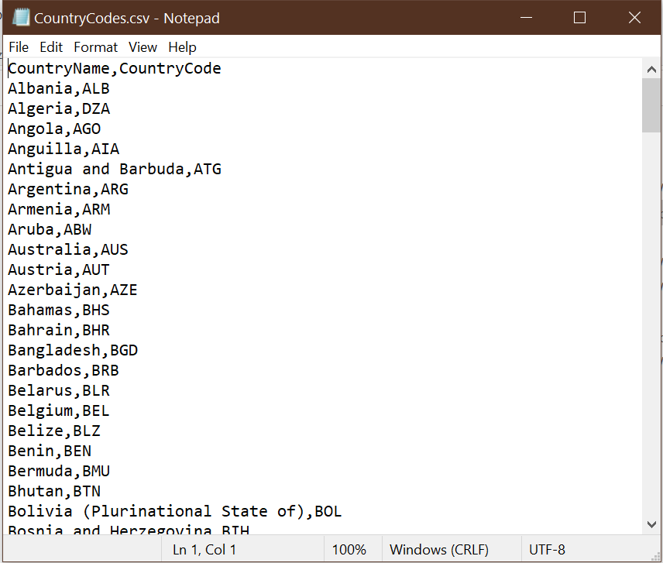
Task: Select the Windows (CRLF) line ending indicator
Action: tap(441, 549)
